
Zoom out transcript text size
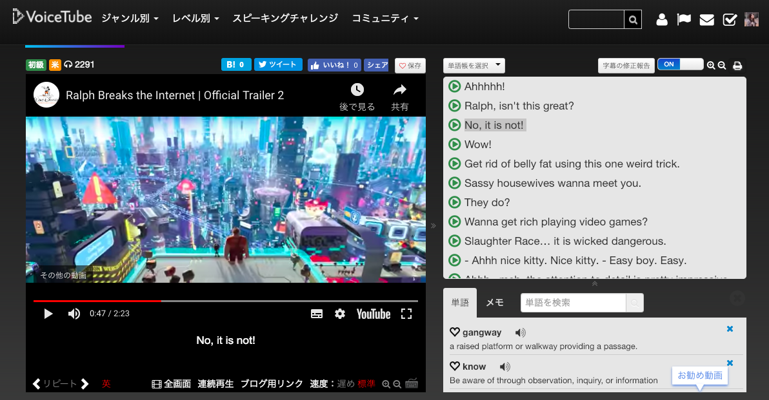click(722, 65)
